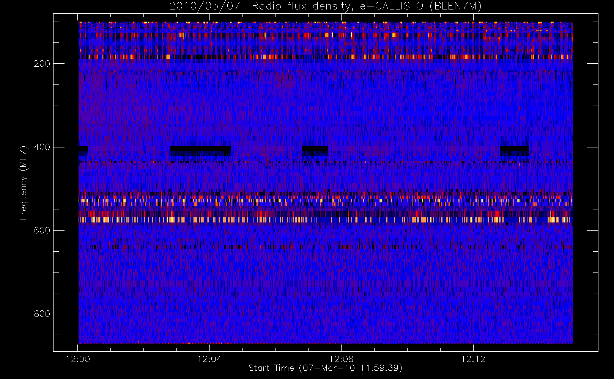
Task: Click the 12:12 time tick label
Action: pyautogui.click(x=473, y=359)
